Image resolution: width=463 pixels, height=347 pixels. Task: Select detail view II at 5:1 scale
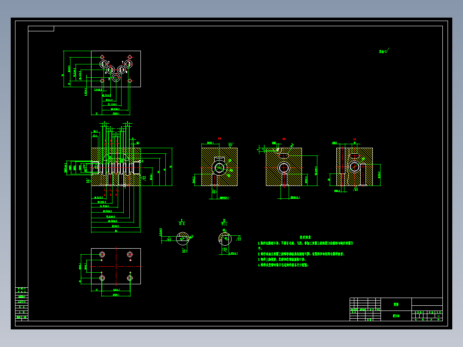[x=225, y=239]
